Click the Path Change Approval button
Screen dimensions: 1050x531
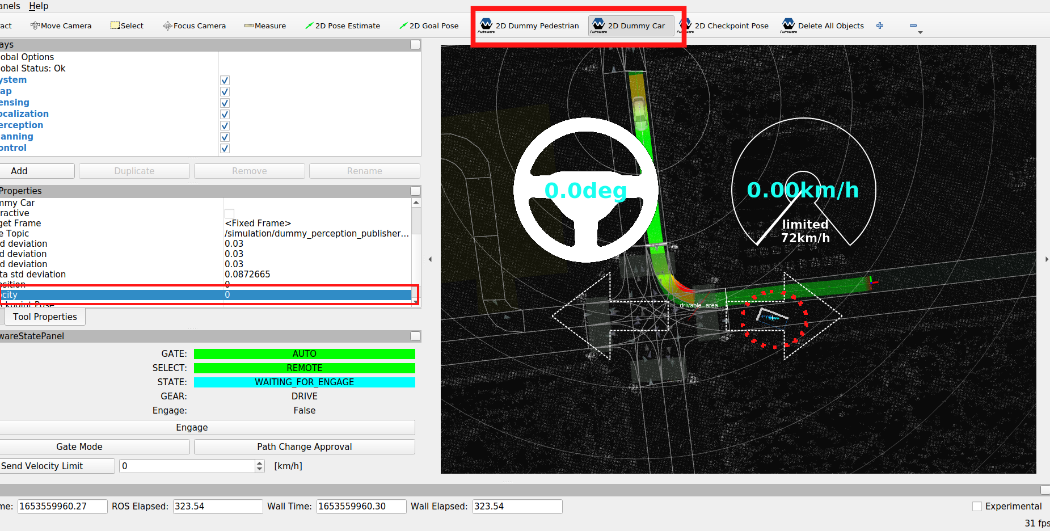click(x=304, y=446)
